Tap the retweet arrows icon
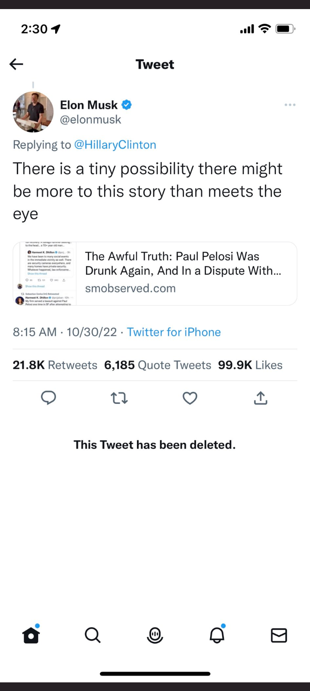Screen dimensions: 310x691 pos(119,398)
